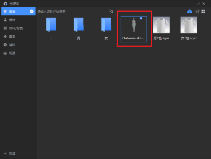211x159 pixels.
Task: Click the 新建 new button
Action: click(10, 153)
